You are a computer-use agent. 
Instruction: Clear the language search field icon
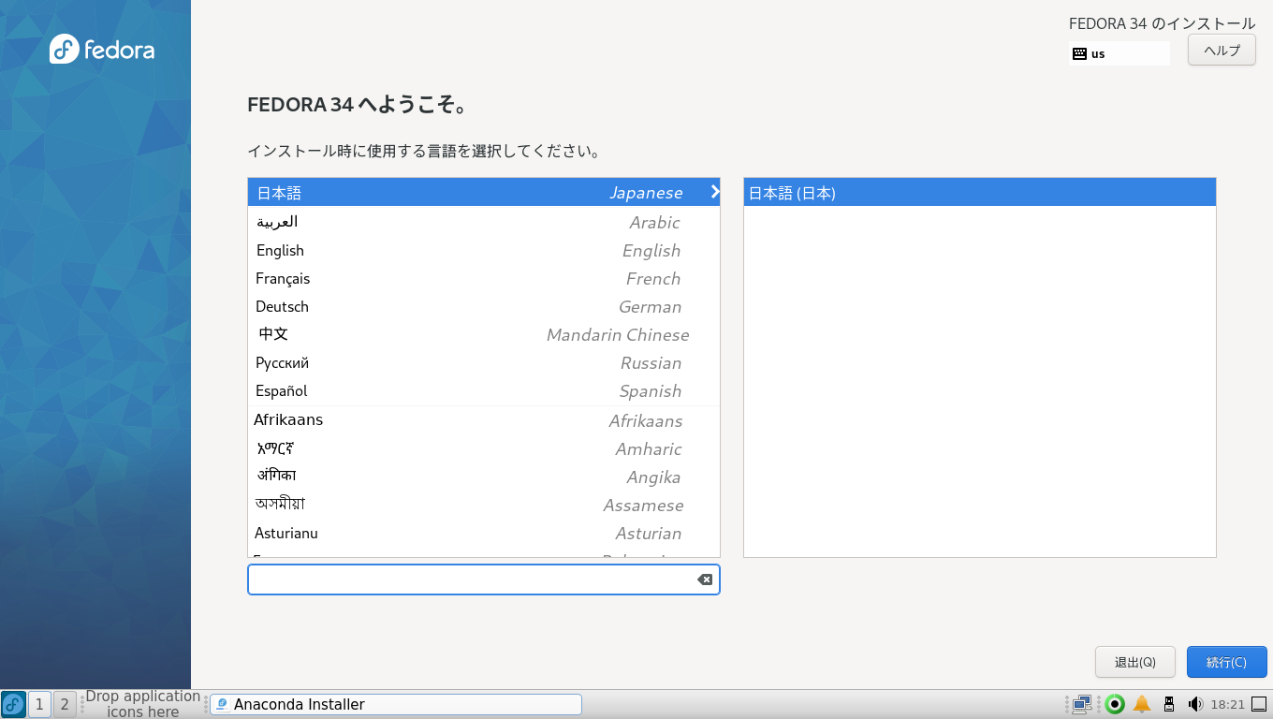705,580
